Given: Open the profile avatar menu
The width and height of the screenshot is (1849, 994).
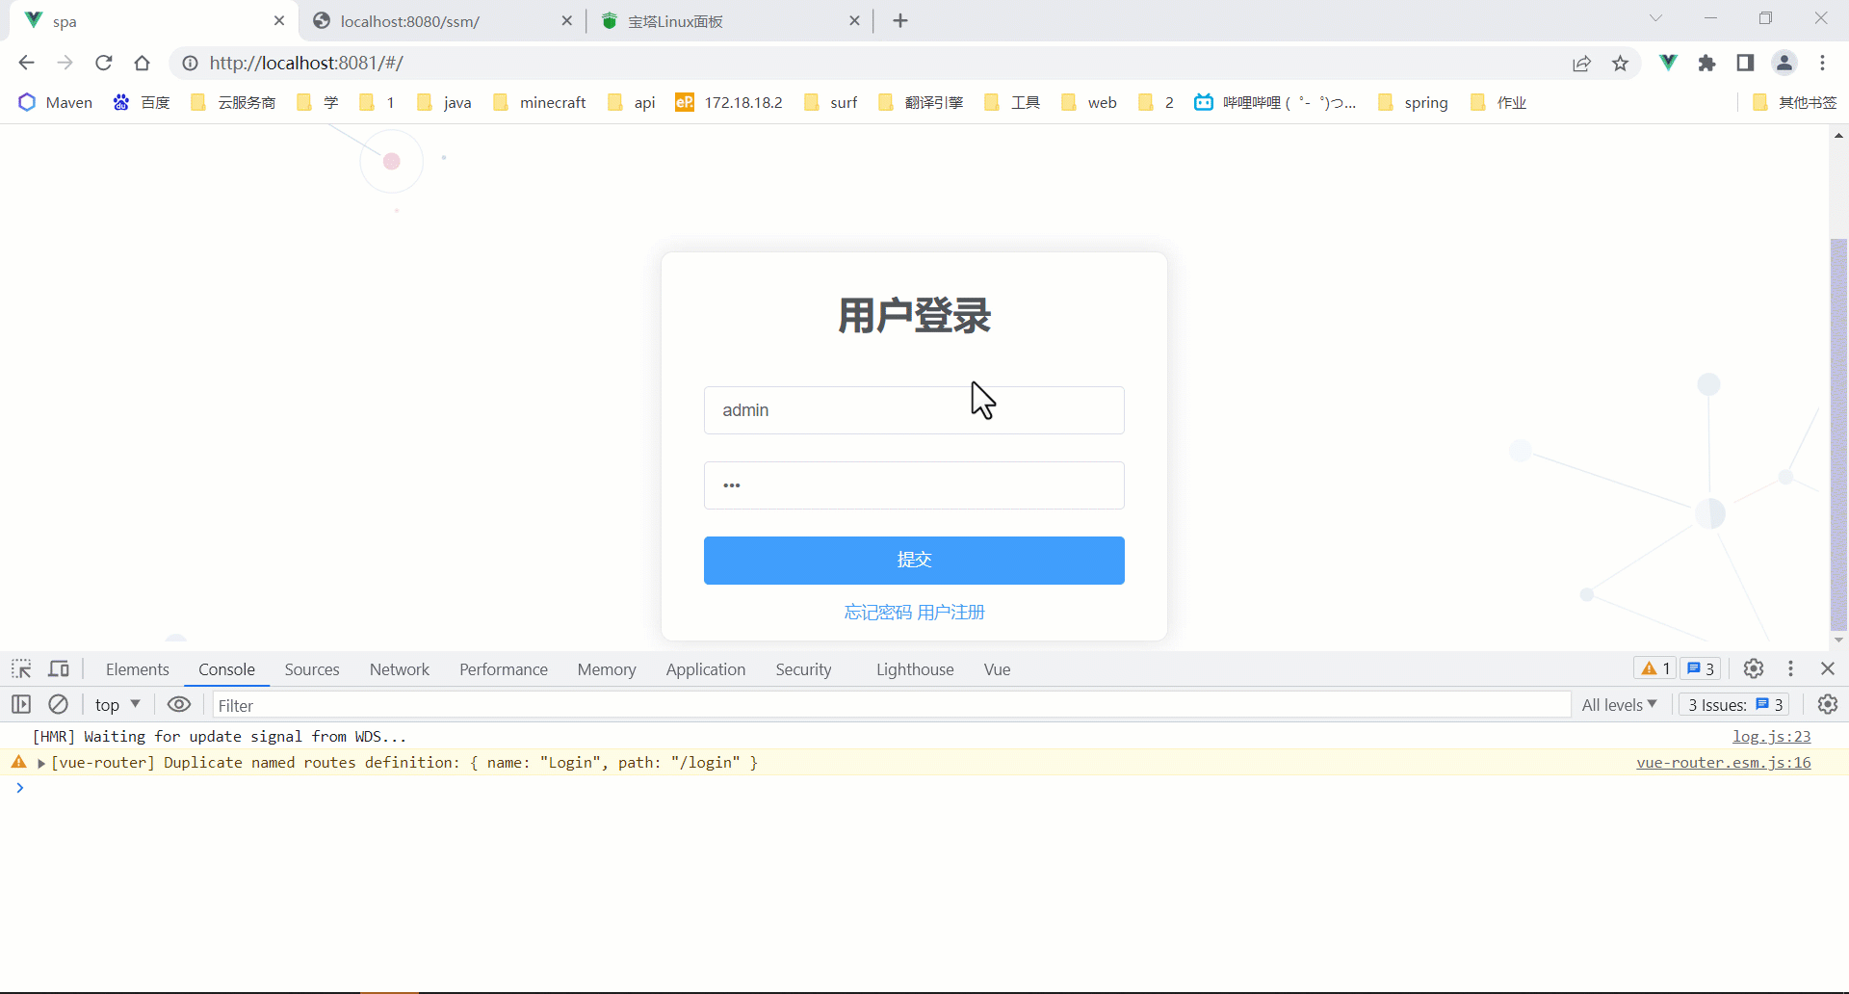Looking at the screenshot, I should (1784, 63).
